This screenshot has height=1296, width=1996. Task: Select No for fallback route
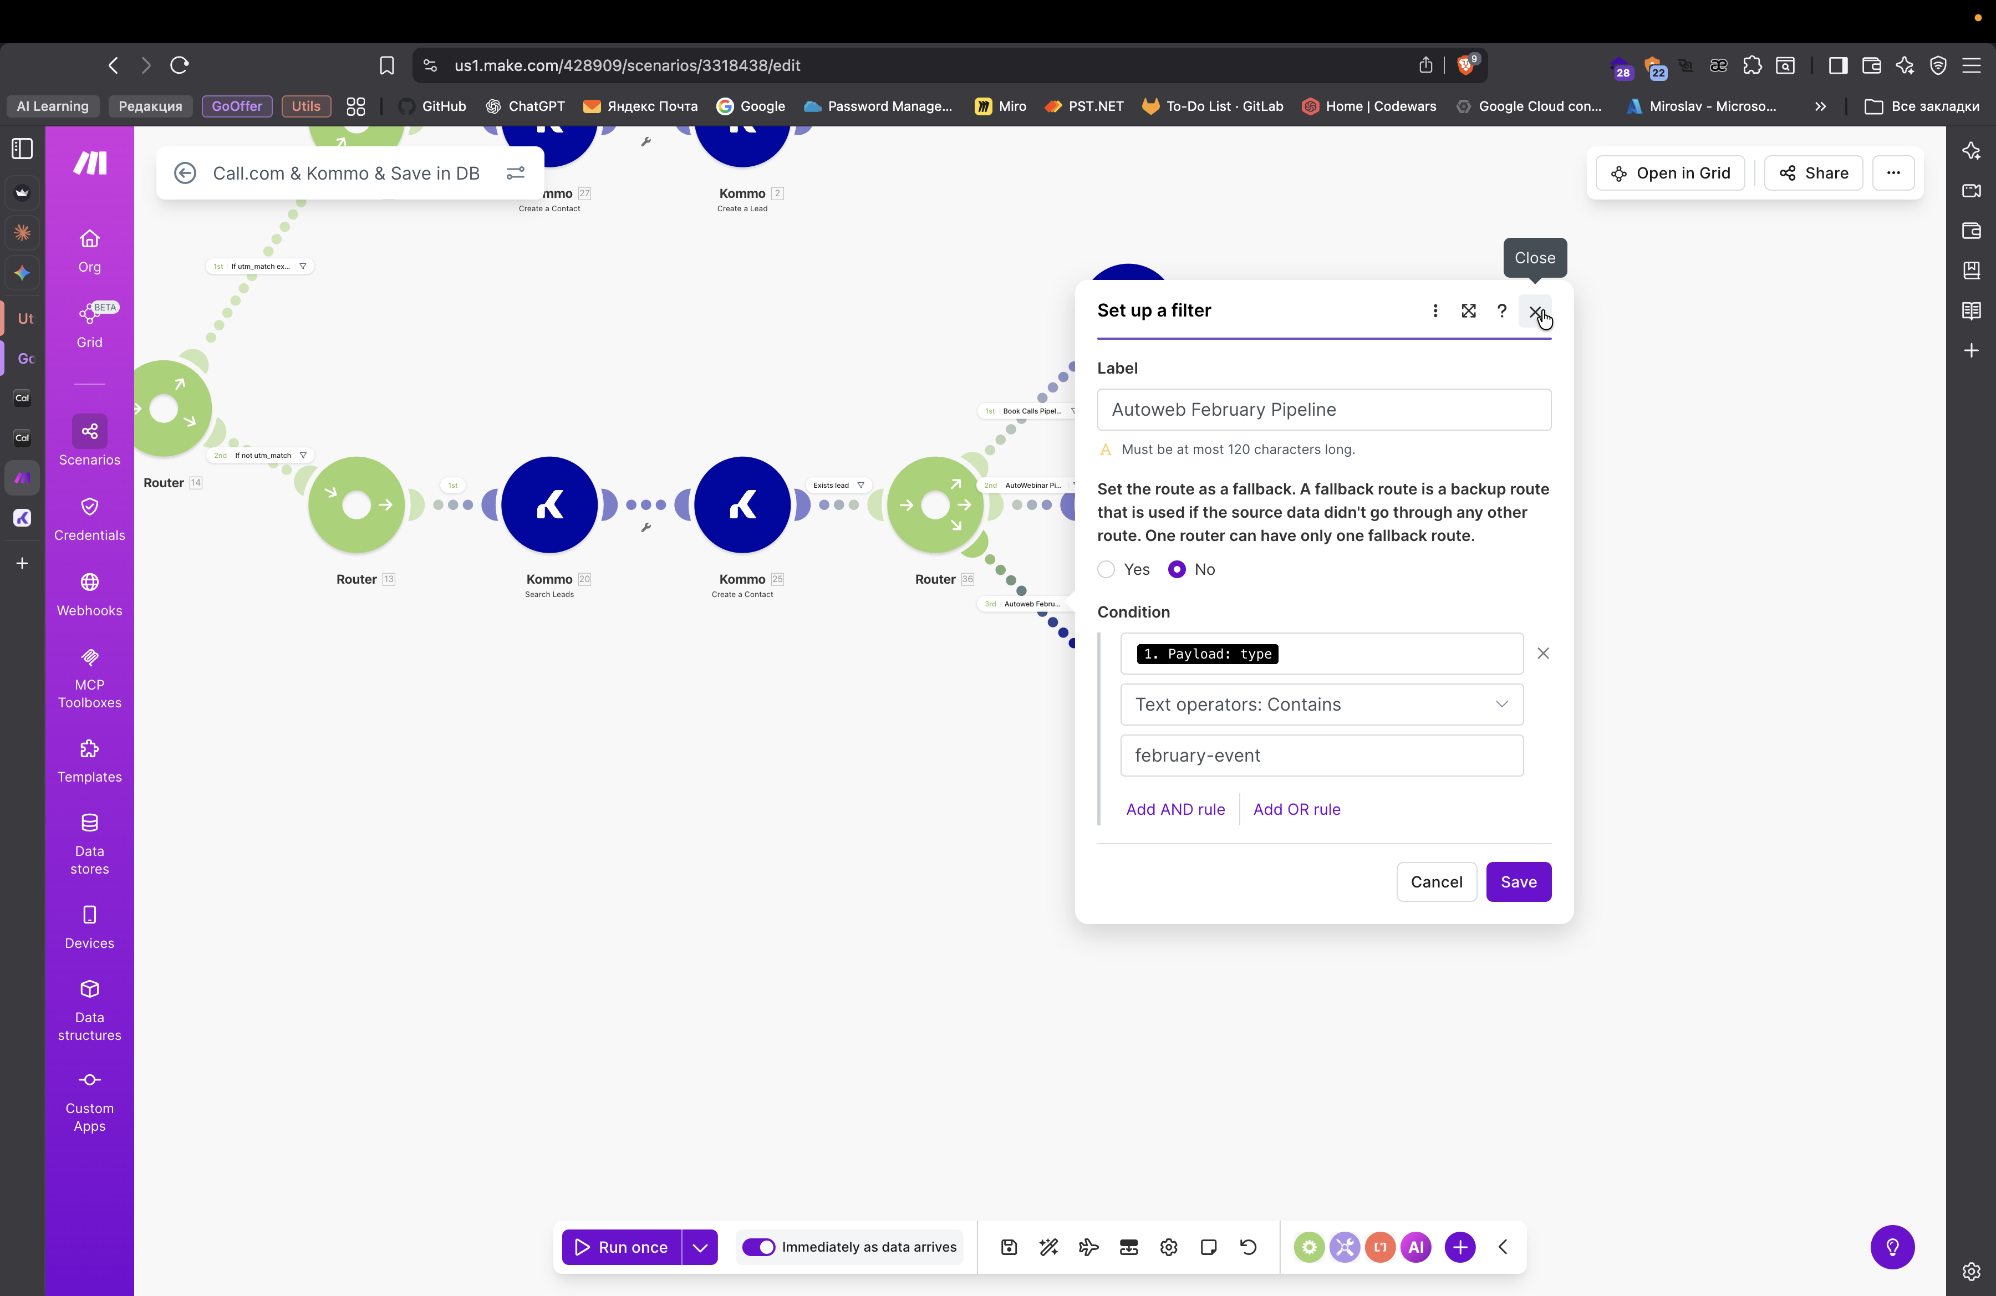pyautogui.click(x=1177, y=569)
